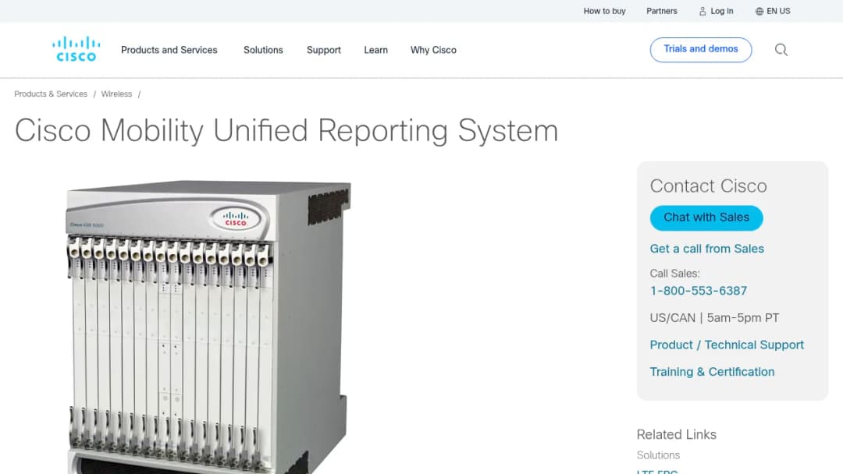Open the How to buy link
This screenshot has height=474, width=843.
click(604, 11)
